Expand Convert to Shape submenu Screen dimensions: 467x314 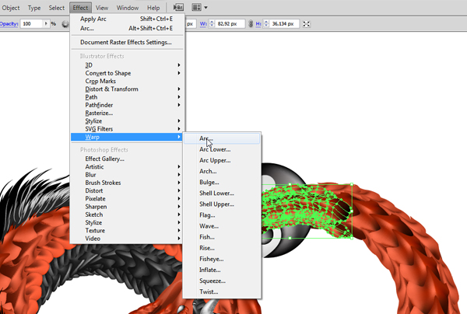[x=127, y=73]
